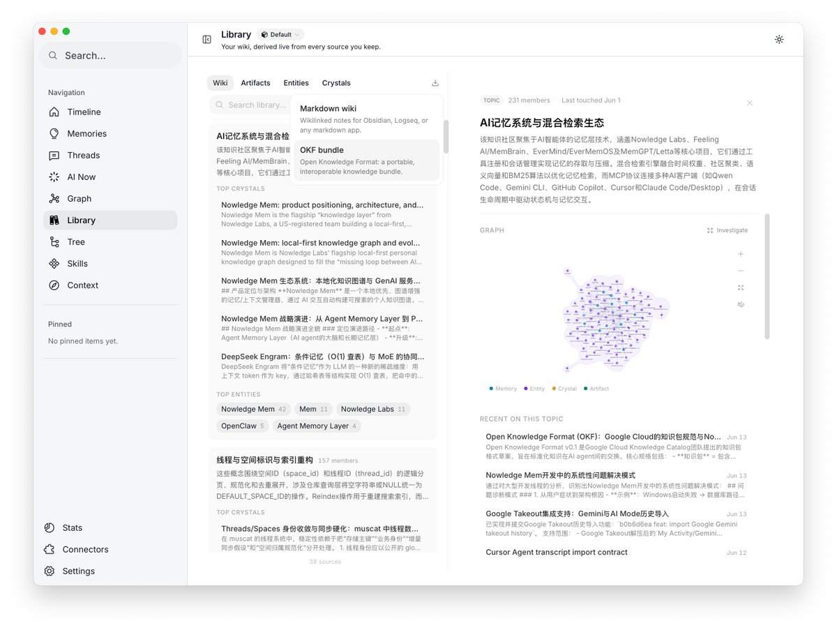The image size is (837, 630).
Task: Fit the graph to view
Action: (x=741, y=287)
